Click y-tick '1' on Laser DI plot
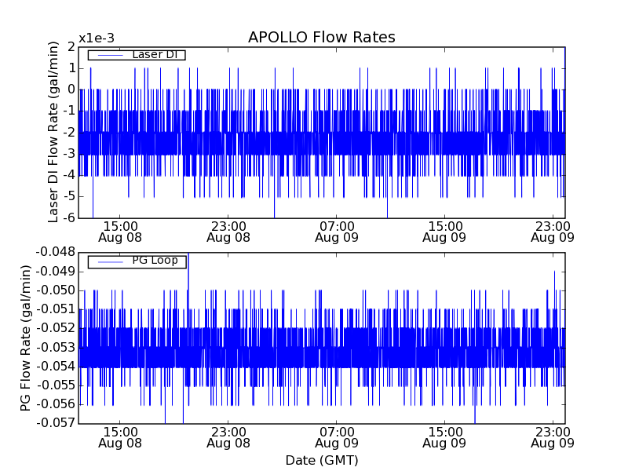Viewport: 628px width, 471px height. pyautogui.click(x=71, y=68)
